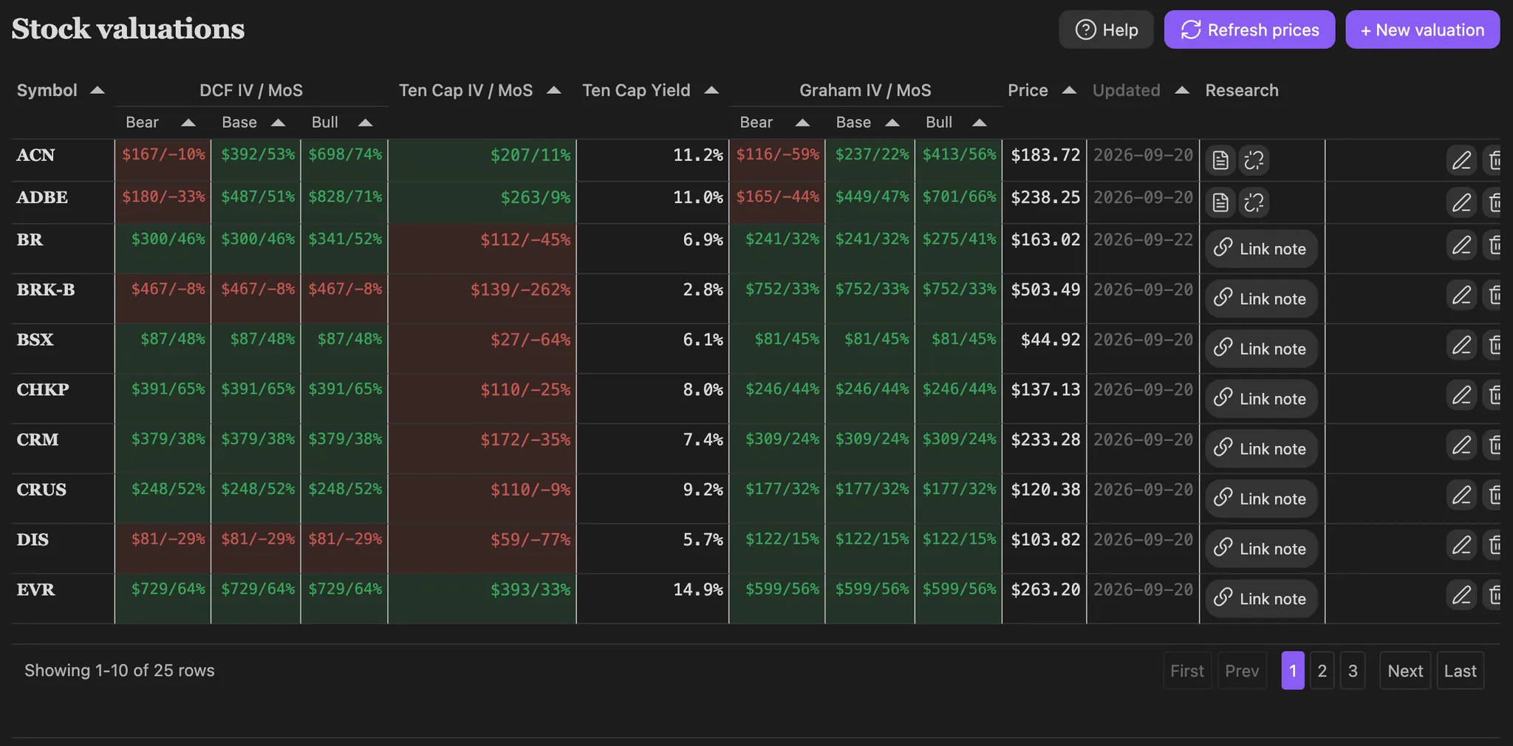The width and height of the screenshot is (1513, 746).
Task: Open the ACN research note document icon
Action: point(1220,160)
